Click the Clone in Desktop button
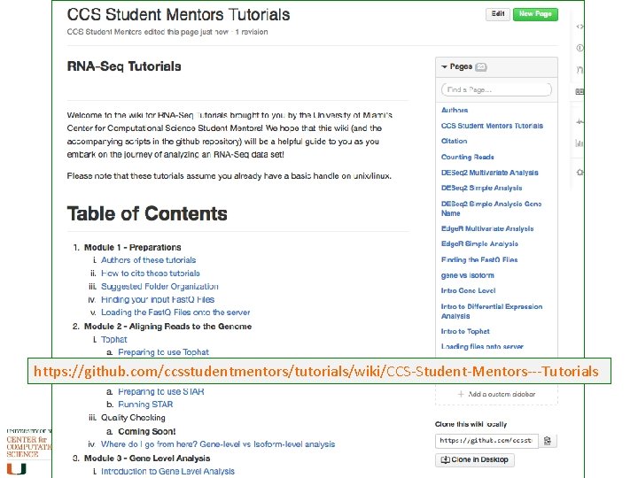 (x=474, y=459)
